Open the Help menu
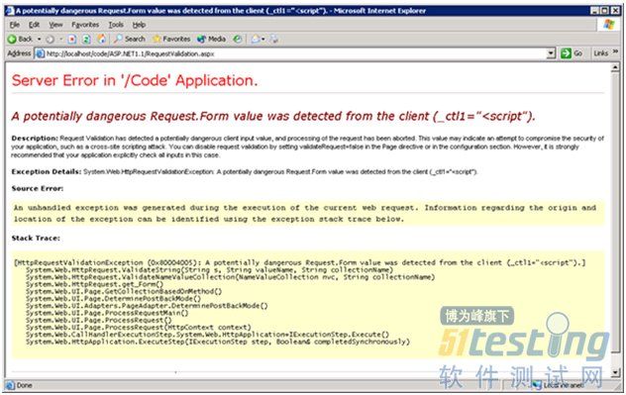The image size is (626, 395). coord(139,25)
